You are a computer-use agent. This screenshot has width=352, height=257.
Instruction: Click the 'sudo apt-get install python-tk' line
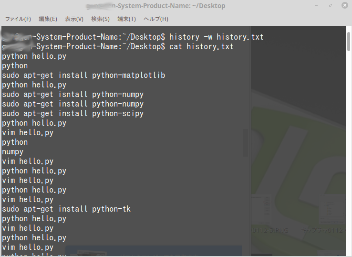[x=66, y=209]
